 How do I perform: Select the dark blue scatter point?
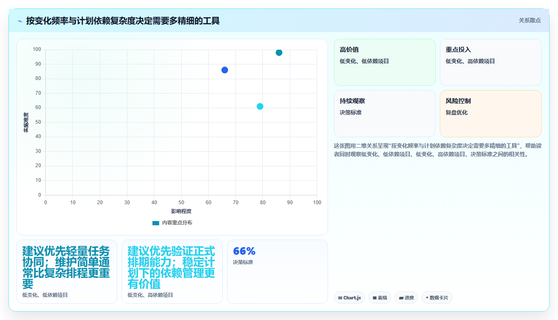pos(225,70)
